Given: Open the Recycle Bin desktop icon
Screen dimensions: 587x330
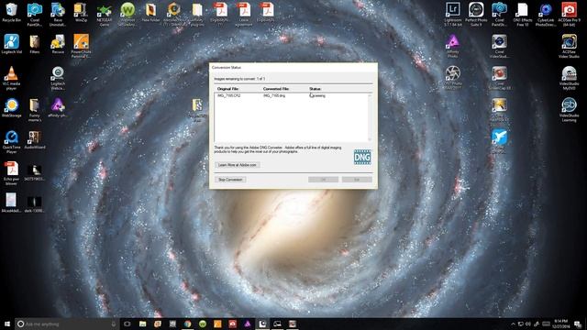Looking at the screenshot, I should (x=11, y=12).
